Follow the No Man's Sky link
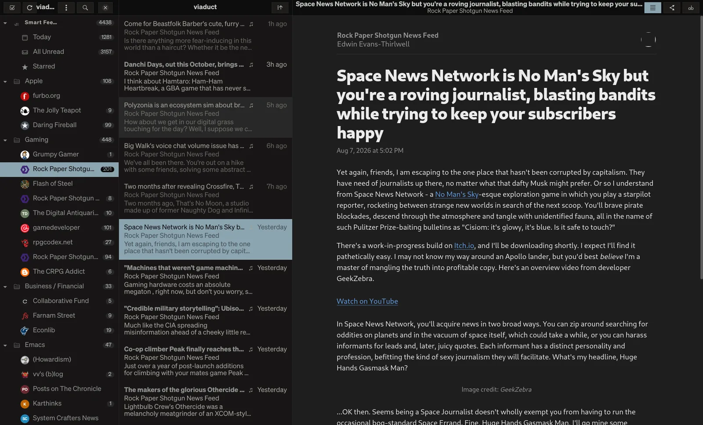 [457, 194]
